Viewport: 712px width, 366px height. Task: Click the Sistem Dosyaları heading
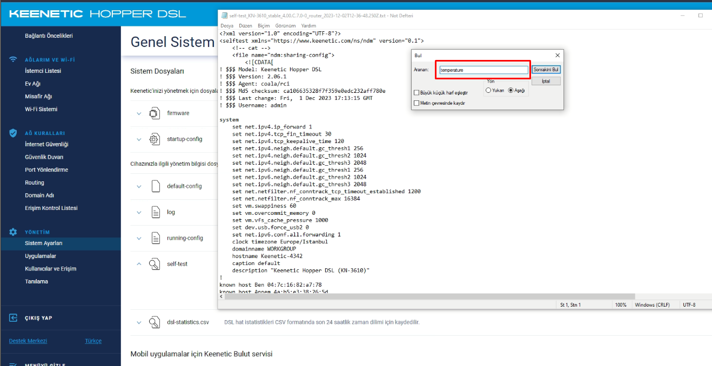click(x=157, y=71)
